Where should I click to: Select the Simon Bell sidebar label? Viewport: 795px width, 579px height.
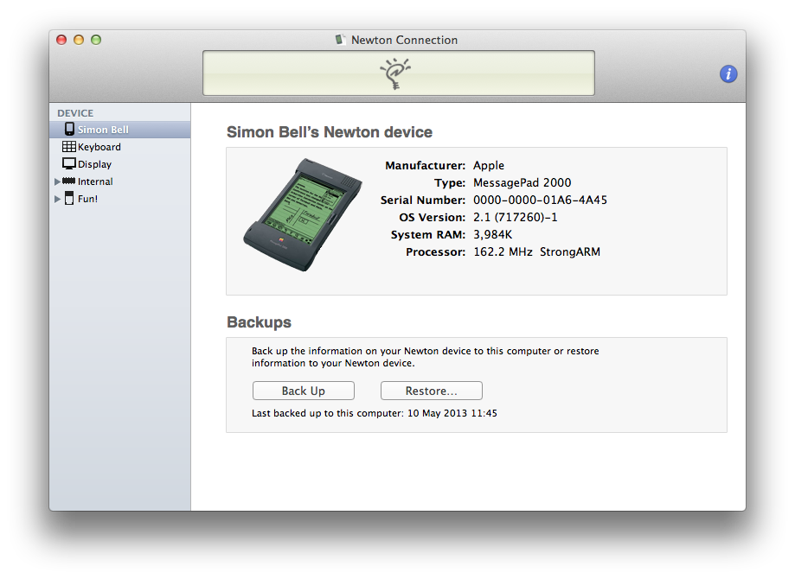pos(103,130)
